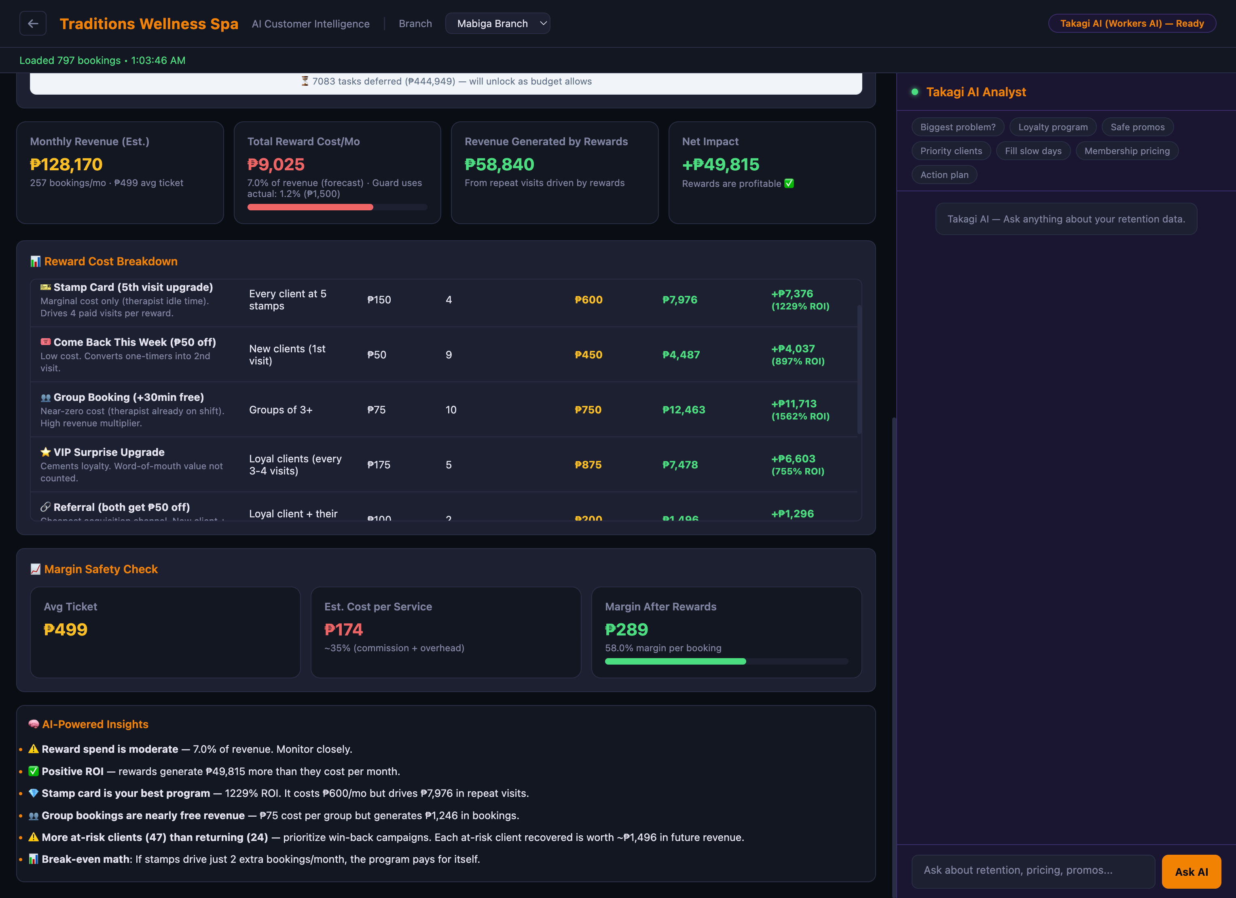Click the Avg Ticket ₱499 value
The width and height of the screenshot is (1236, 898).
66,630
